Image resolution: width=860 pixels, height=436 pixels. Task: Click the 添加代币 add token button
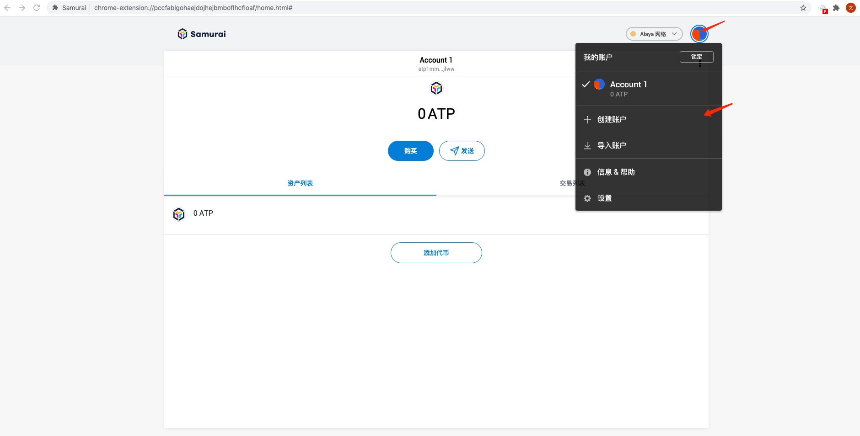[436, 253]
